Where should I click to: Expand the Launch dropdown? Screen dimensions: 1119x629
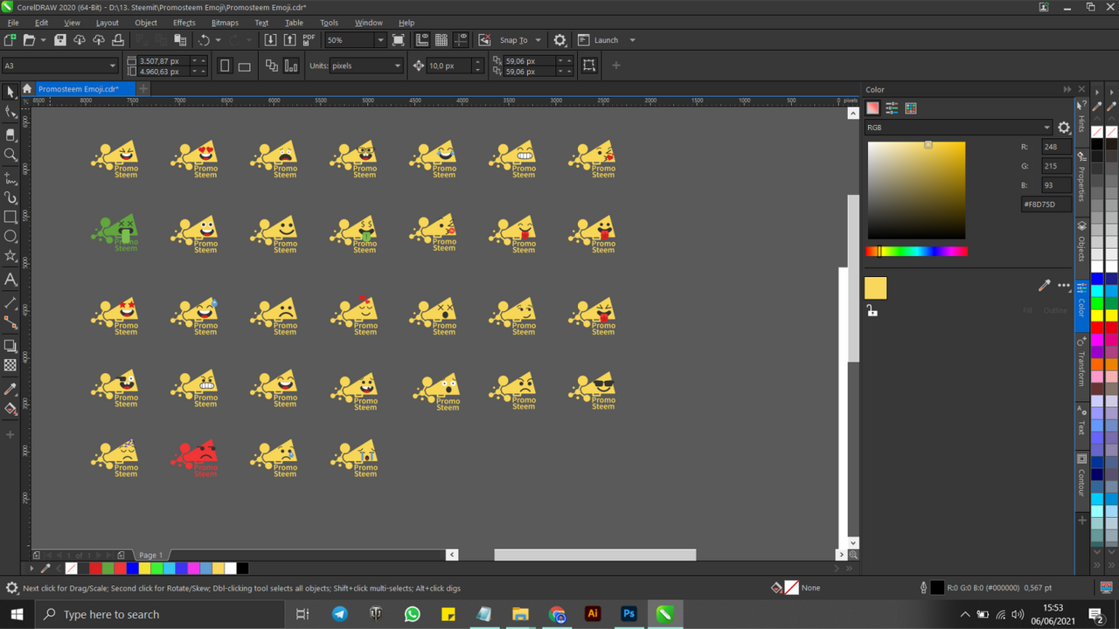(632, 40)
